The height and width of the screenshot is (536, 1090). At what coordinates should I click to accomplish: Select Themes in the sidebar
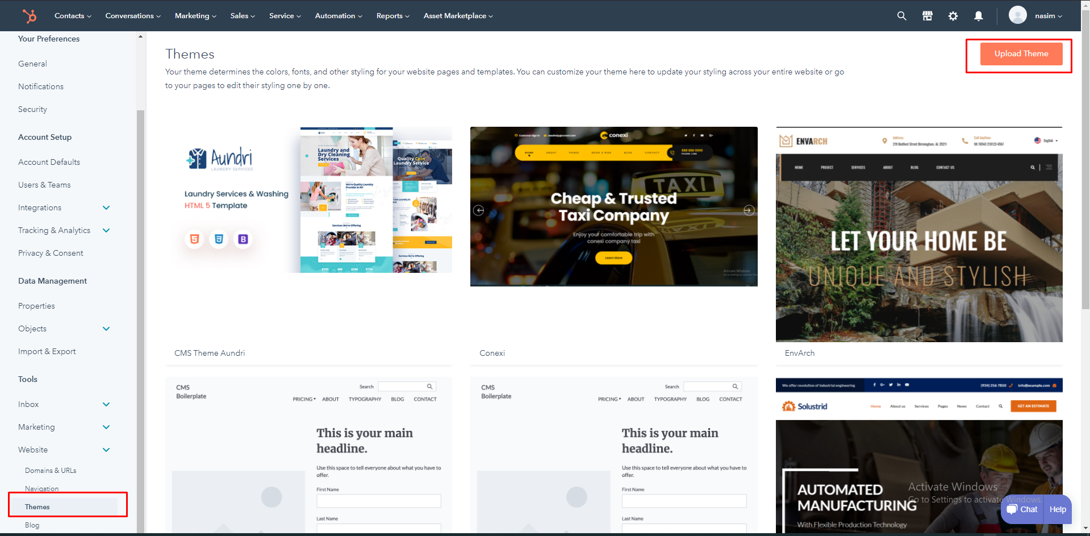click(x=37, y=507)
